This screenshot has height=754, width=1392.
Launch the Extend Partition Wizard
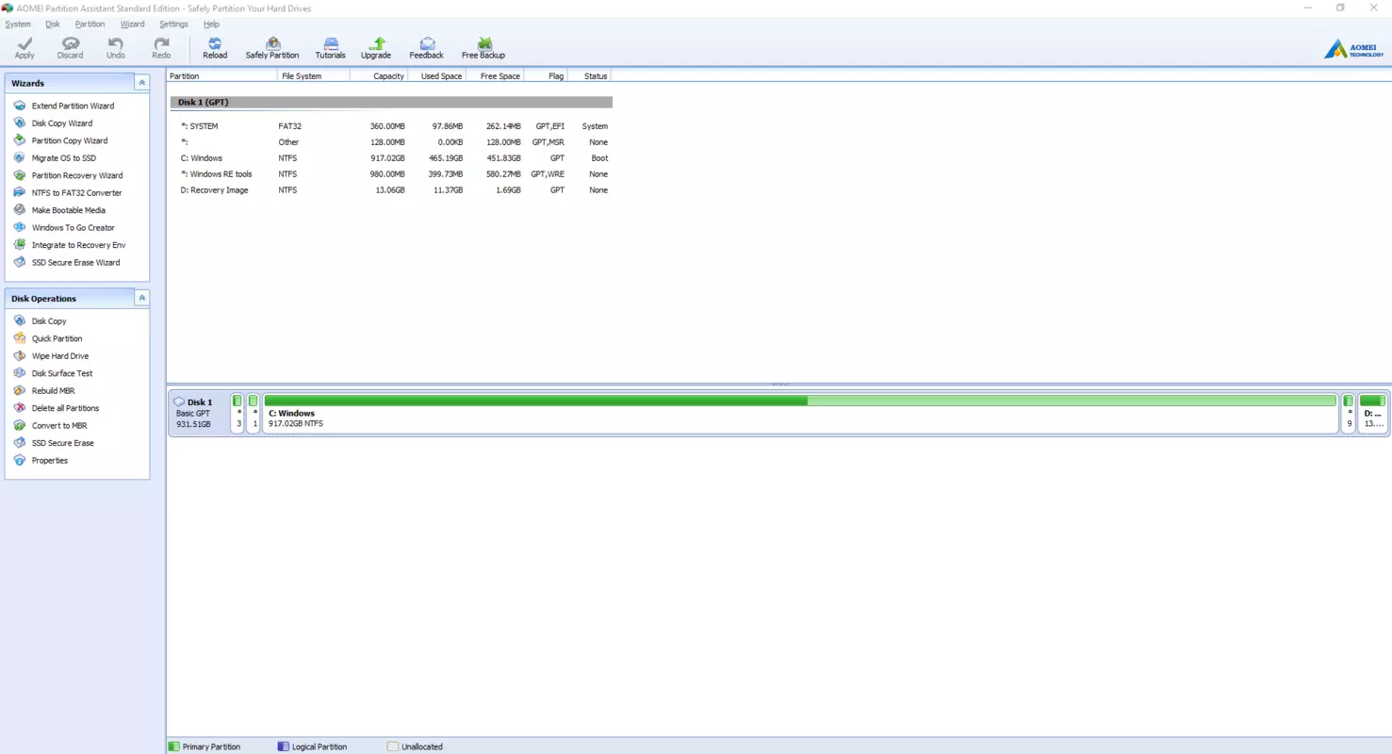click(73, 106)
